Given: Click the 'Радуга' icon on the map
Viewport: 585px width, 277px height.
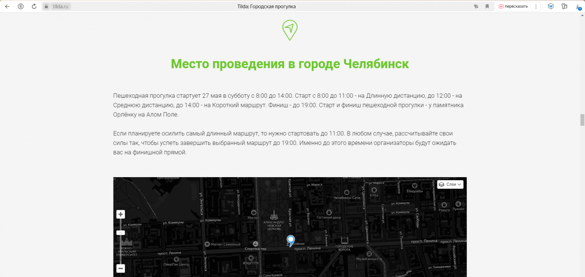Looking at the screenshot, I should [x=444, y=204].
